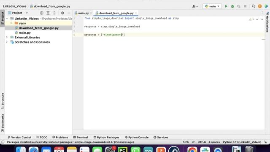This screenshot has width=270, height=152.
Task: Click the Stop process icon
Action: pos(245,6)
